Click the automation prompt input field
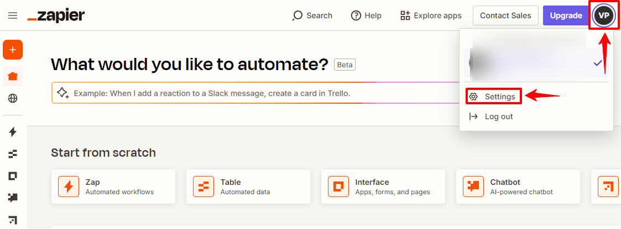This screenshot has width=621, height=229. click(255, 93)
